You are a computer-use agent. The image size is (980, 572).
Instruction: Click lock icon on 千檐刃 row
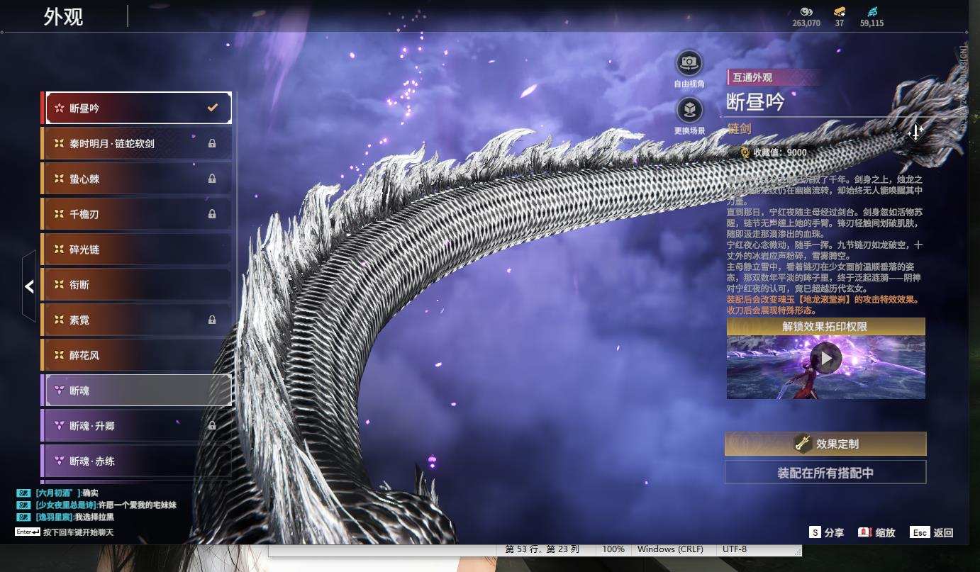click(x=212, y=213)
